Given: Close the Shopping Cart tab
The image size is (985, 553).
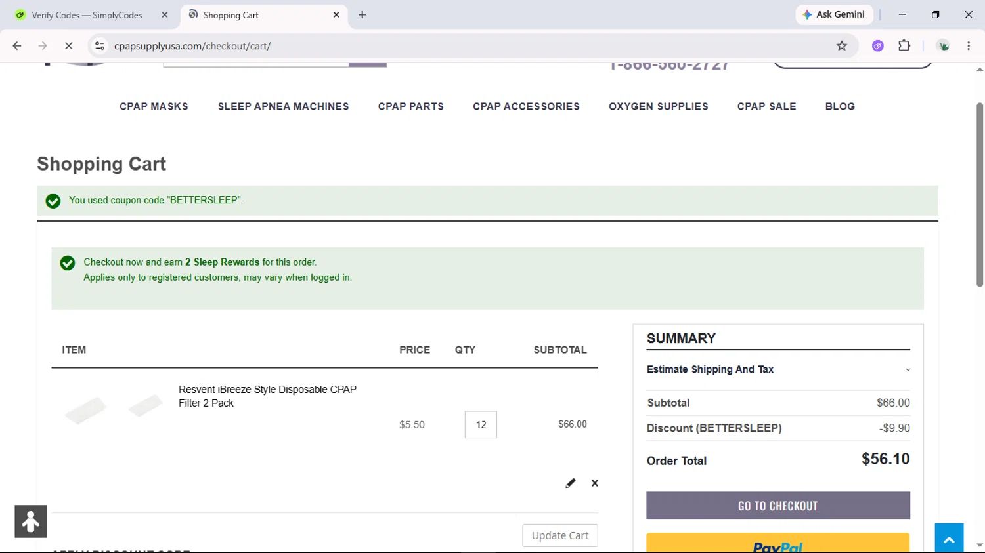Looking at the screenshot, I should (x=336, y=14).
